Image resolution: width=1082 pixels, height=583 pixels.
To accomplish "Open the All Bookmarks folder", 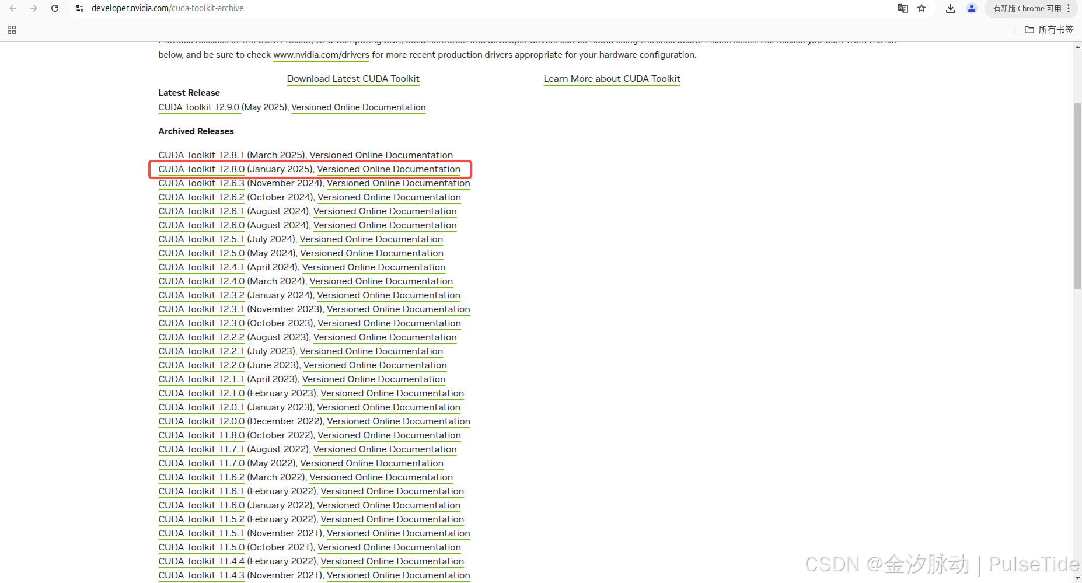I will [x=1049, y=30].
